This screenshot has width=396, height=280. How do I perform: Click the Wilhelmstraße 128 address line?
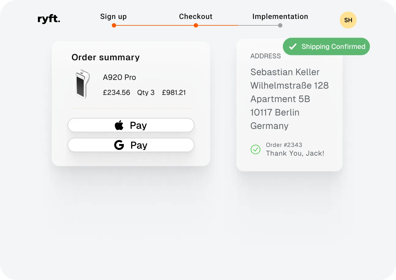[289, 85]
